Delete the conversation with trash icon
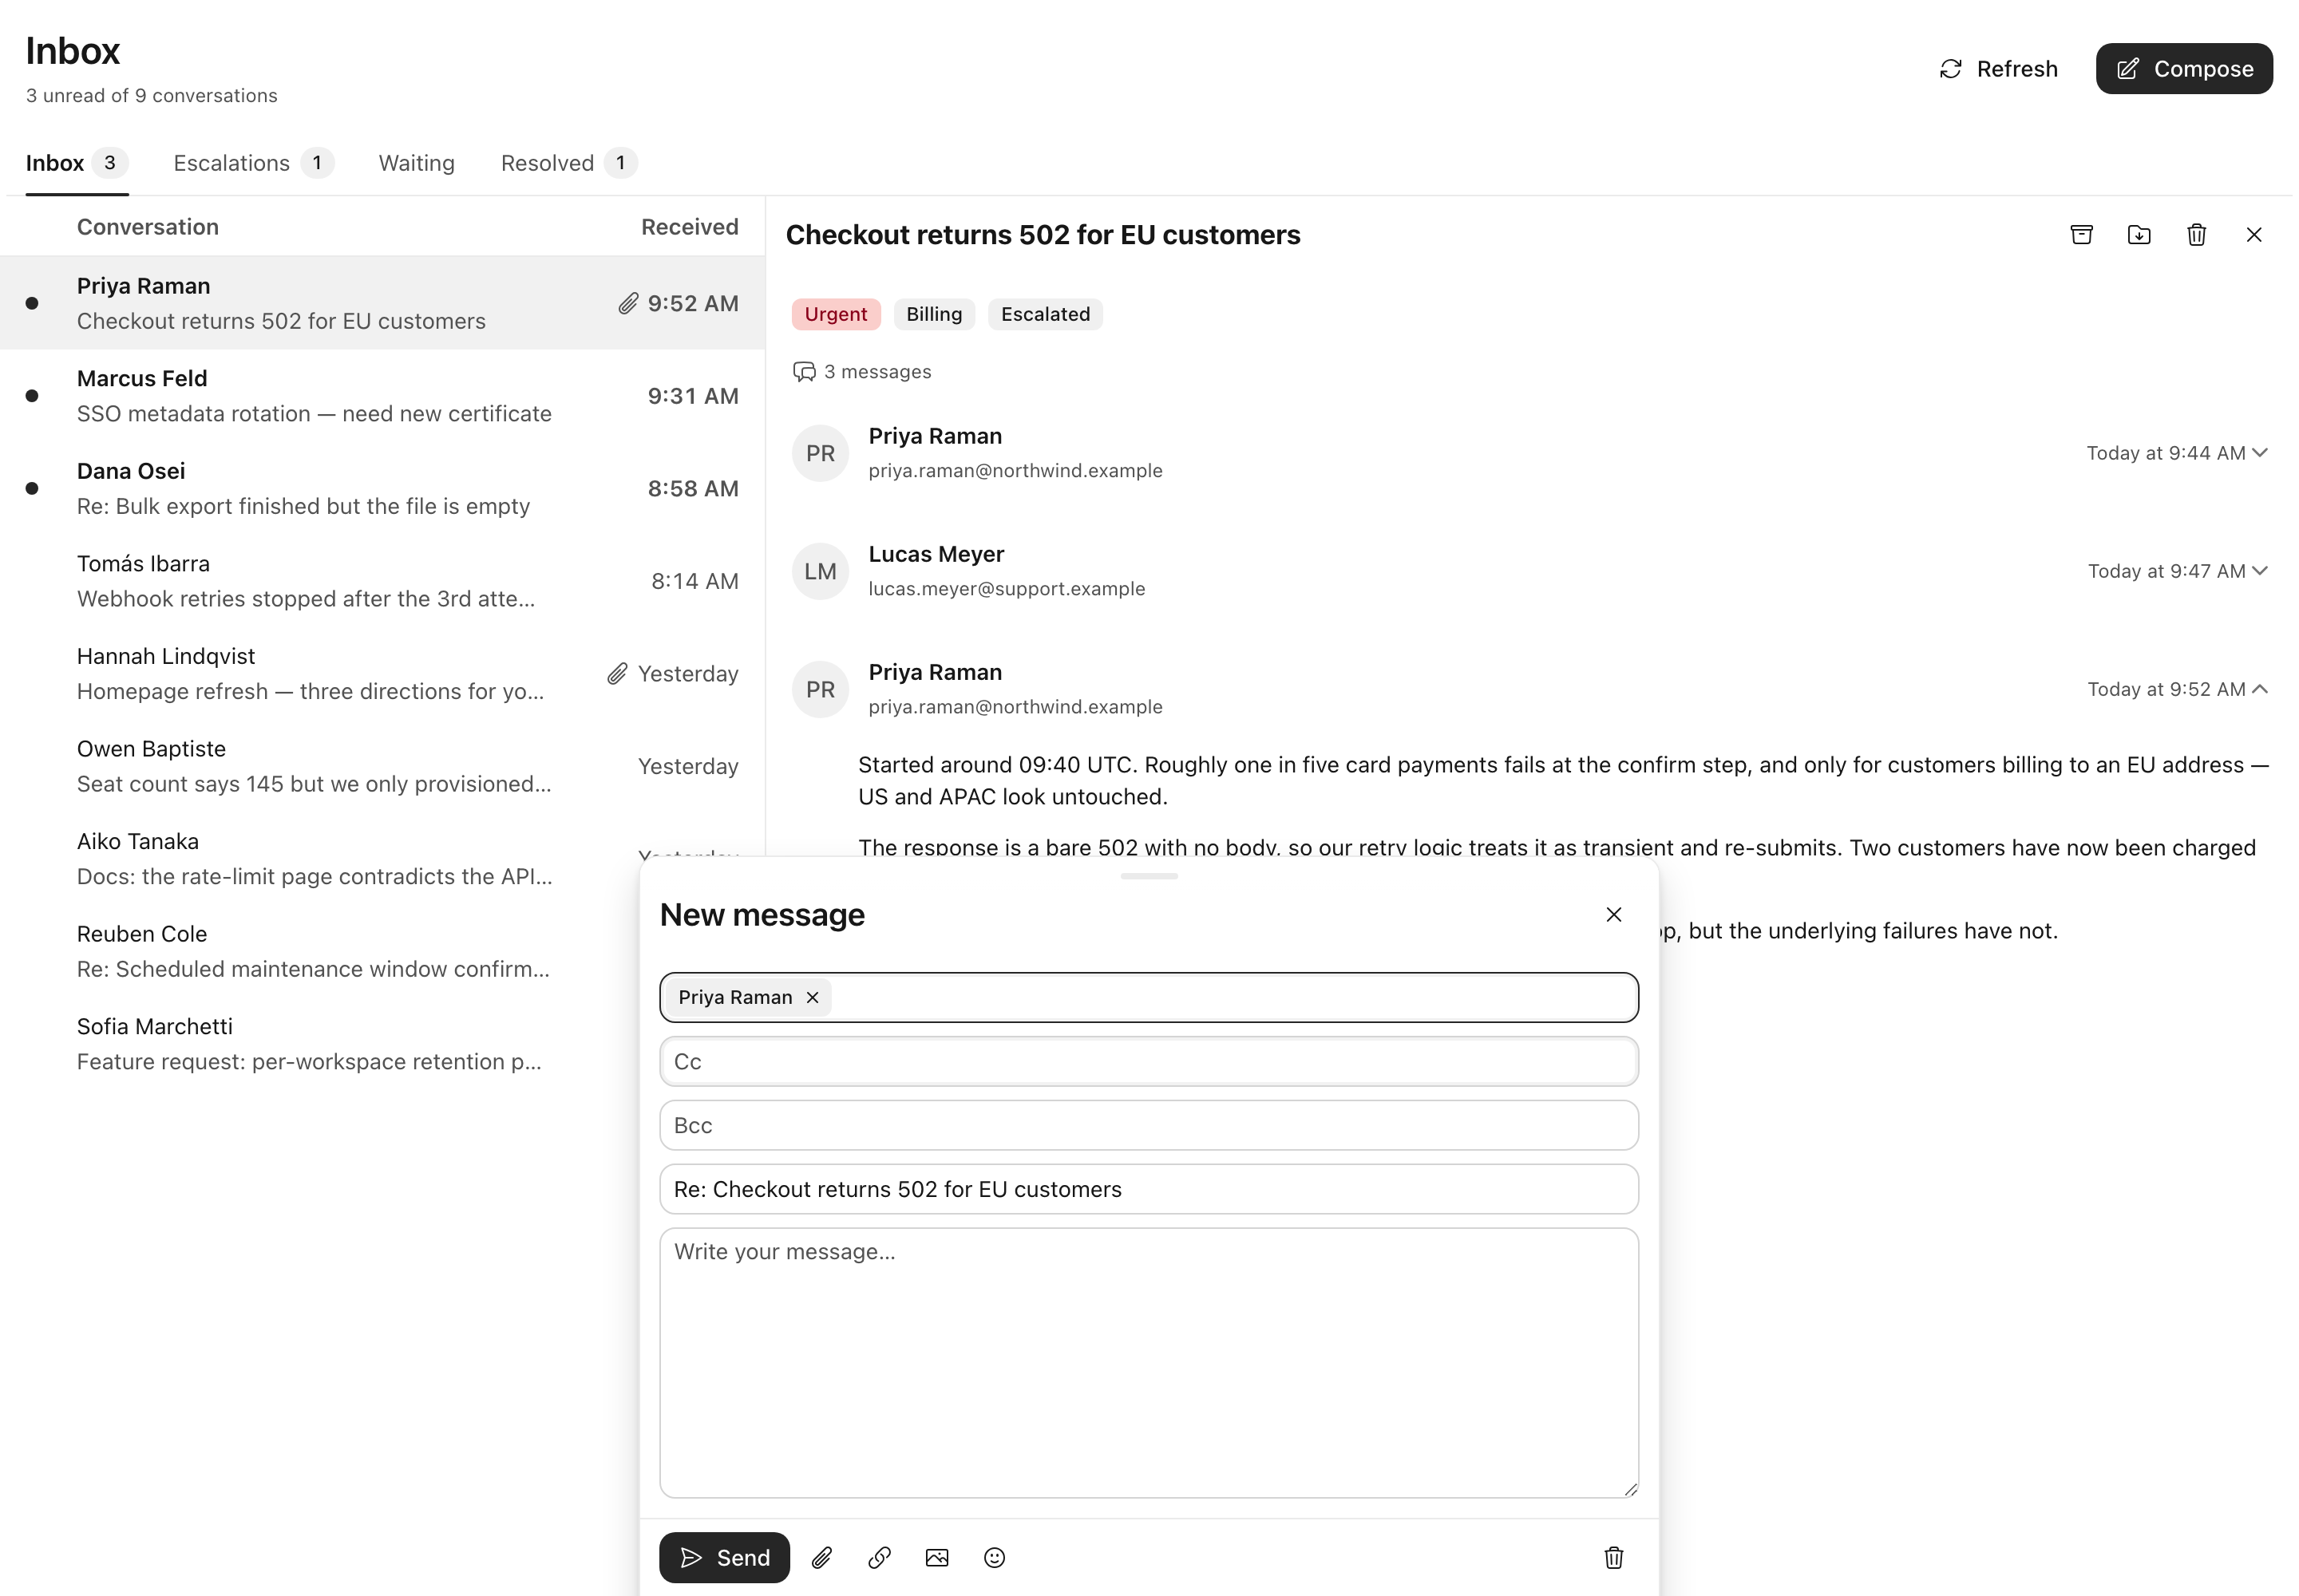2299x1596 pixels. [2196, 235]
